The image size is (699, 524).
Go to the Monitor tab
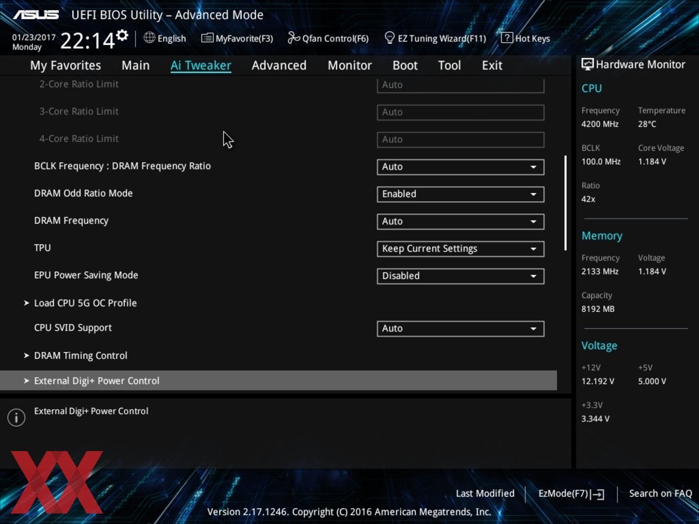coord(350,65)
